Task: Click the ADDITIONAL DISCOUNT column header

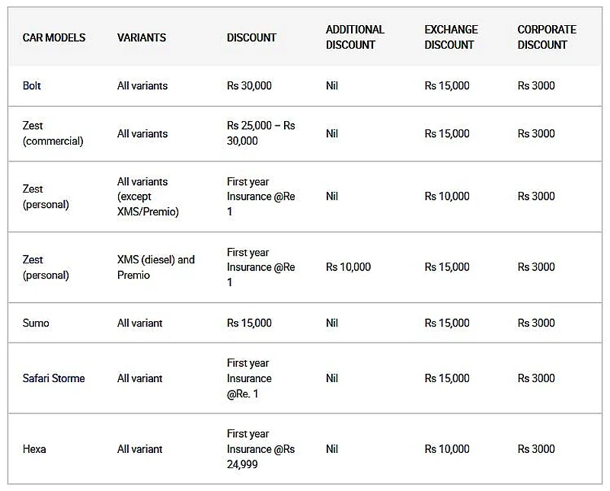Action: click(x=355, y=37)
